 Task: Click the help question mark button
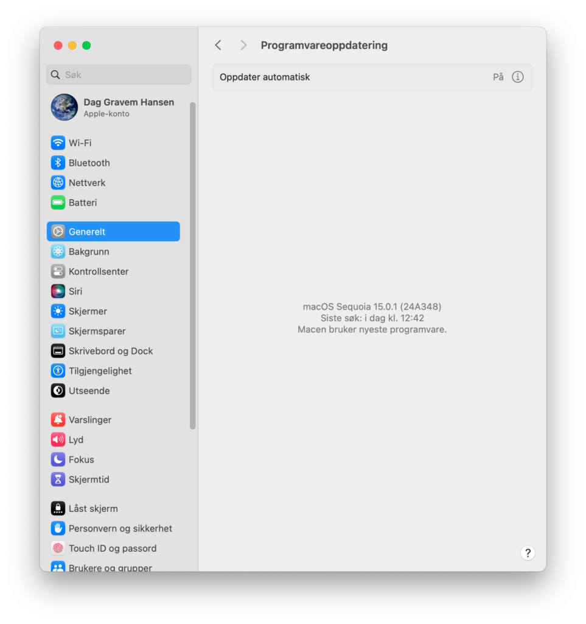528,553
